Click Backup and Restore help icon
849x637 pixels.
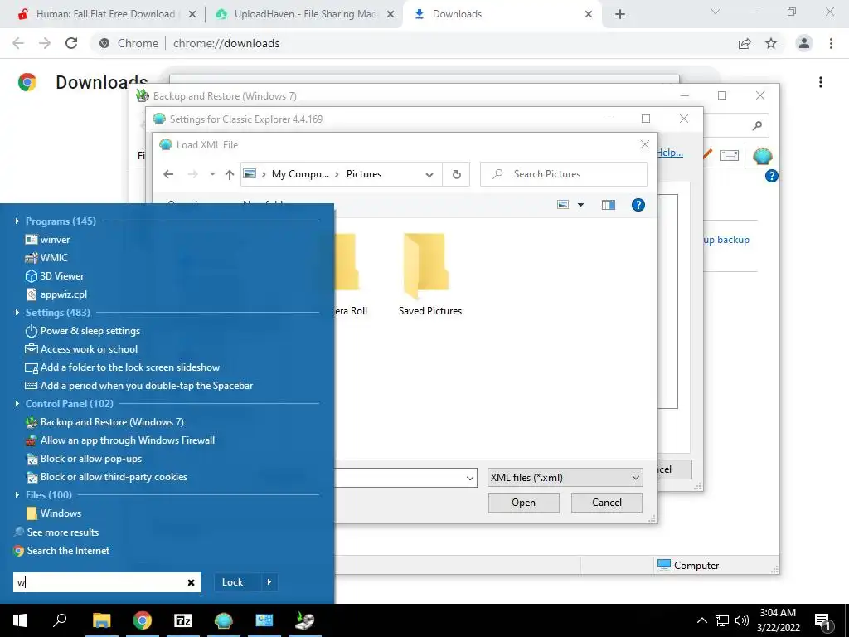click(x=772, y=176)
